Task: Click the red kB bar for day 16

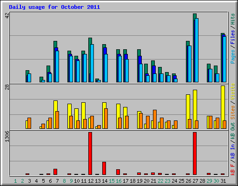Action: [118, 172]
